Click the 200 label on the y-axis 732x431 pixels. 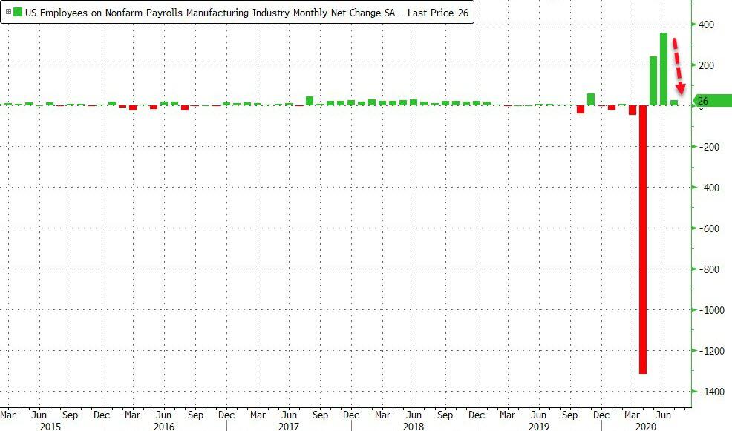tap(706, 66)
